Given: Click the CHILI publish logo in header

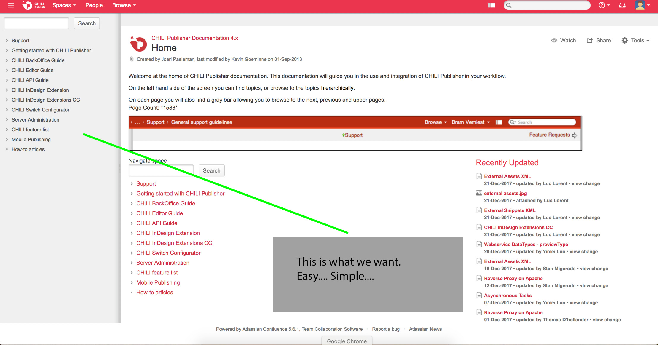Looking at the screenshot, I should coord(34,5).
